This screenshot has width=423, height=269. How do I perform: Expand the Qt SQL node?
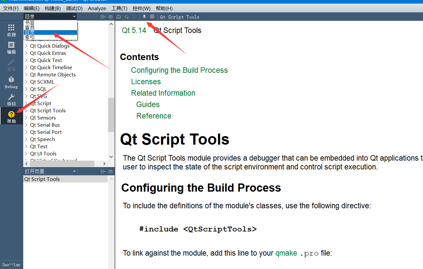(26, 89)
